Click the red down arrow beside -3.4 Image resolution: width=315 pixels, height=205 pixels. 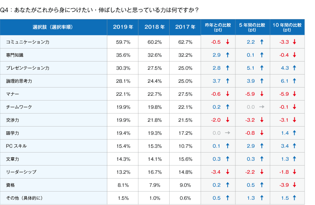tap(228, 172)
